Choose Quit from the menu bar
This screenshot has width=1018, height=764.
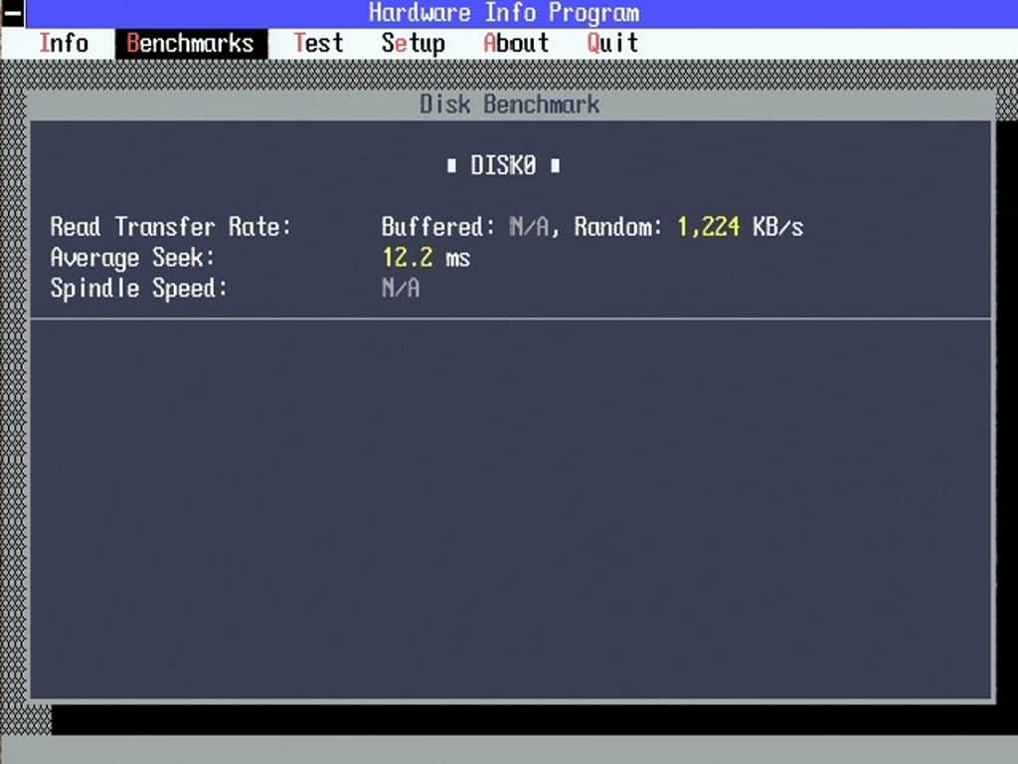point(612,44)
